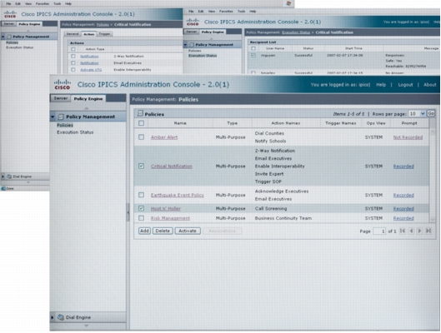The image size is (441, 333).
Task: Click the Policy Management folder icon in front window
Action: tap(61, 117)
